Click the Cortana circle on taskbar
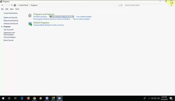This screenshot has height=101, width=175. tap(9, 98)
